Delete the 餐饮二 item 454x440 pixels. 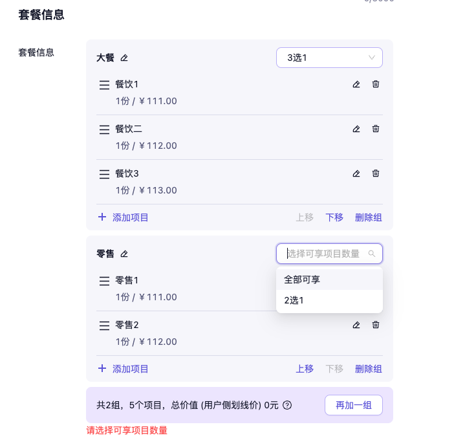376,129
